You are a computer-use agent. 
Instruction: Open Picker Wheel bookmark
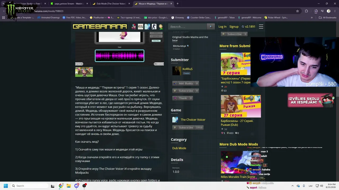click(x=276, y=18)
